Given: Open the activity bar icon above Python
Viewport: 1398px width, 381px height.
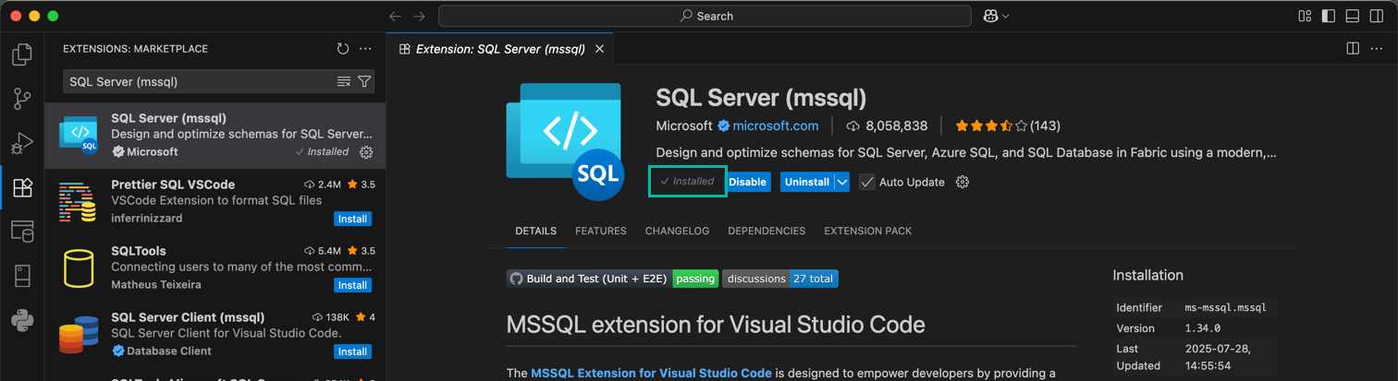Looking at the screenshot, I should pos(22,276).
